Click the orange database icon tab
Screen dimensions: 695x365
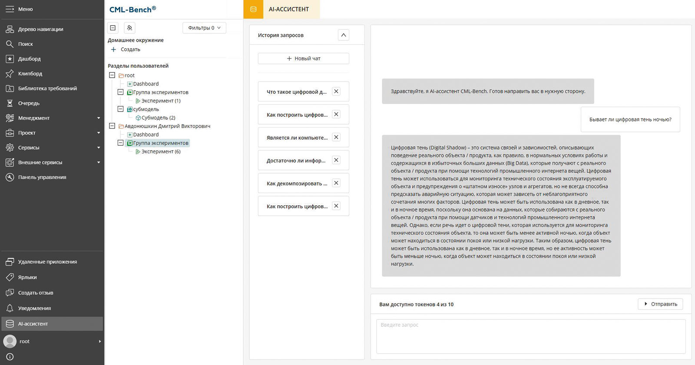[253, 9]
